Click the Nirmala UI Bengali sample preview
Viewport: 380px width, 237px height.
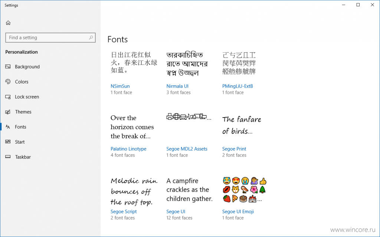[x=187, y=64]
